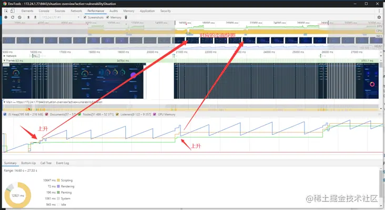Uncheck the JS Heap counter checkbox
The image size is (385, 210).
[x=5, y=114]
